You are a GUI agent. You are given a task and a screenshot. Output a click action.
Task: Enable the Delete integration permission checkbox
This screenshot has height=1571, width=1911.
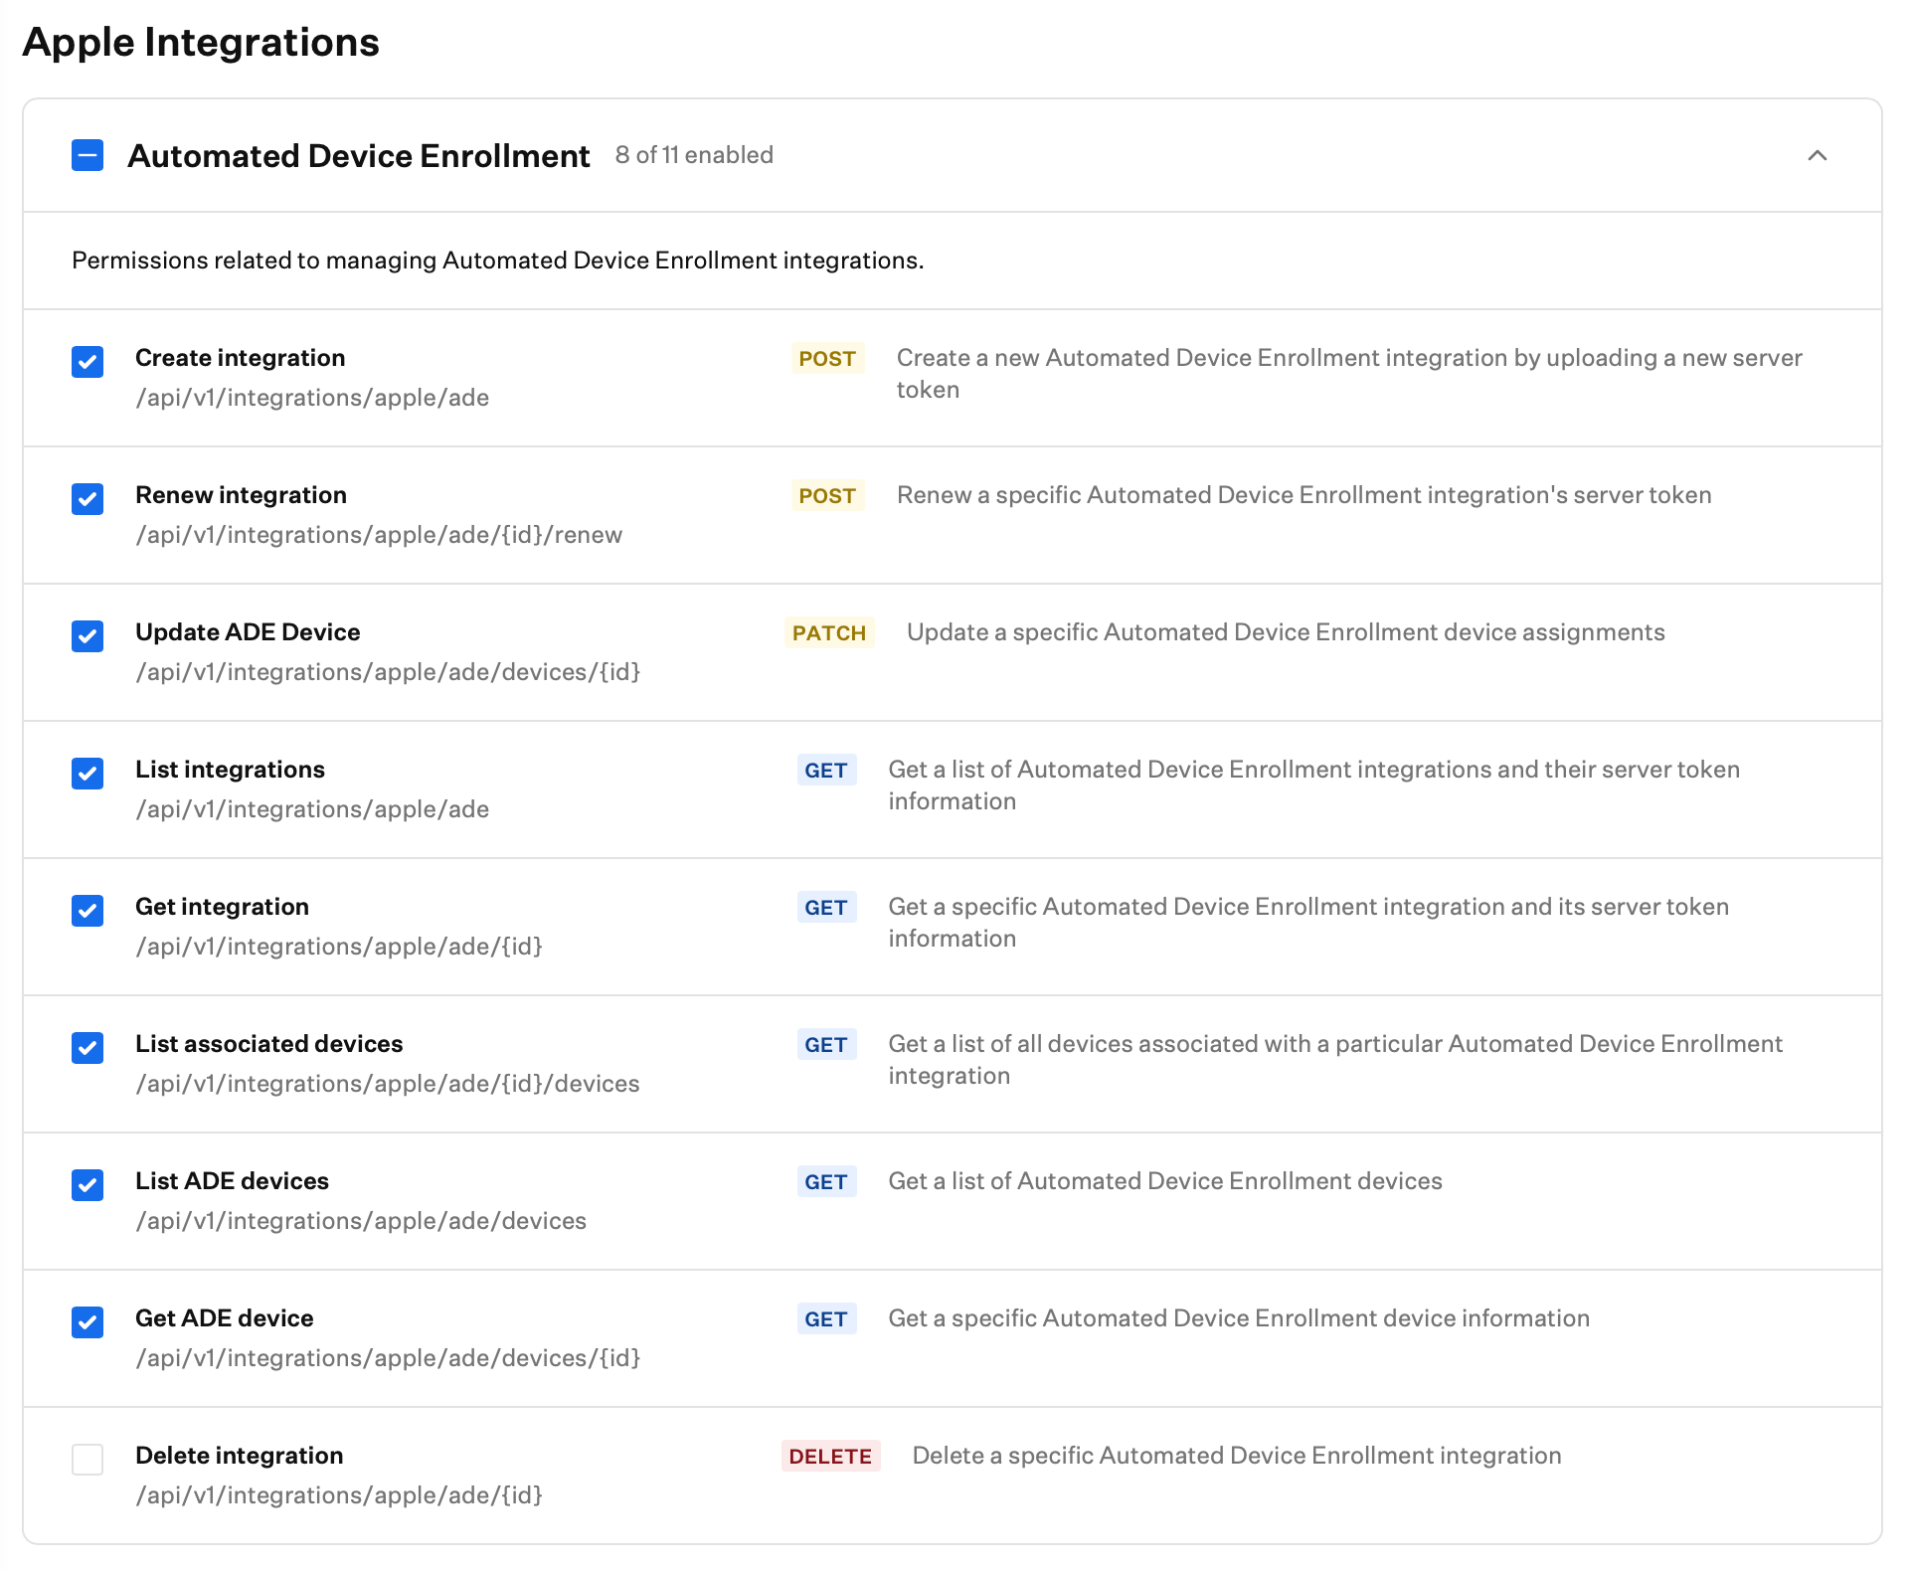click(87, 1460)
